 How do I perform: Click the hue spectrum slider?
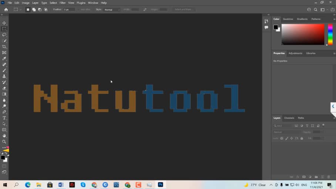330,34
